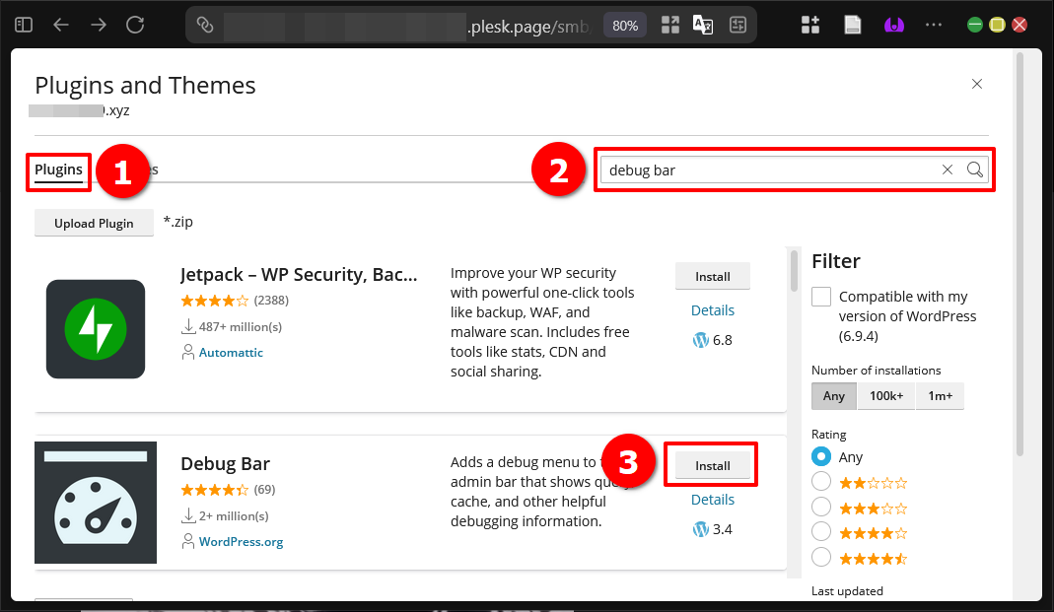Viewport: 1054px width, 612px height.
Task: Toggle the browser sidebar panel icon
Action: 24,25
